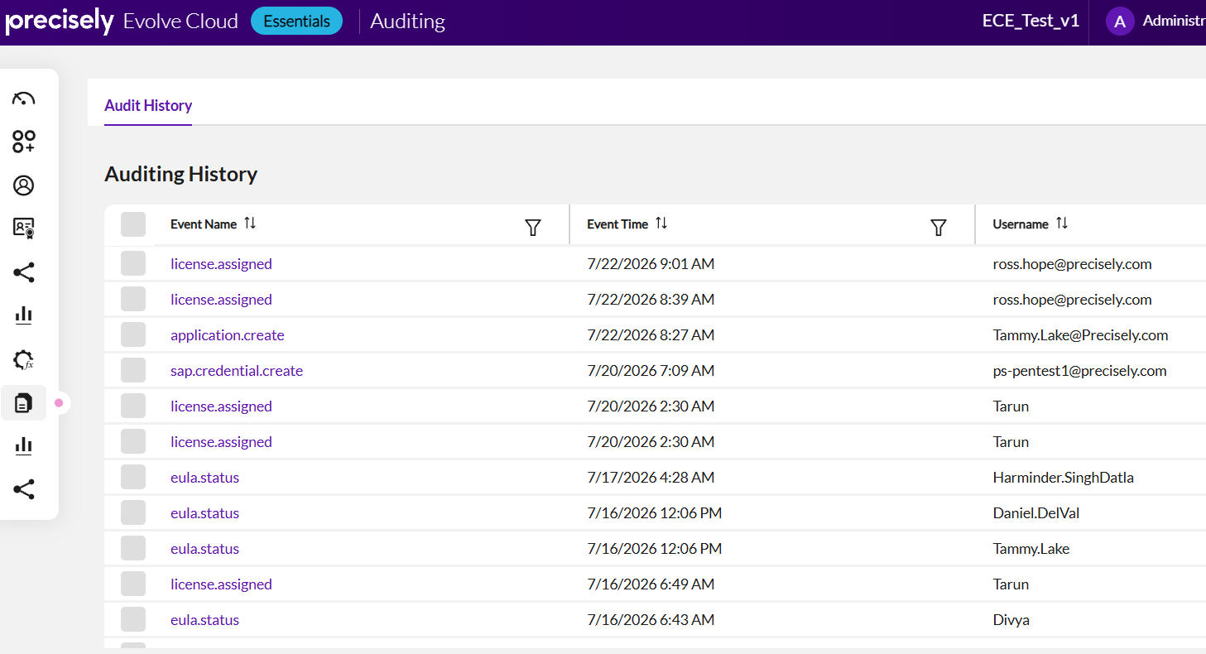
Task: Open the application.create event link
Action: (x=228, y=335)
